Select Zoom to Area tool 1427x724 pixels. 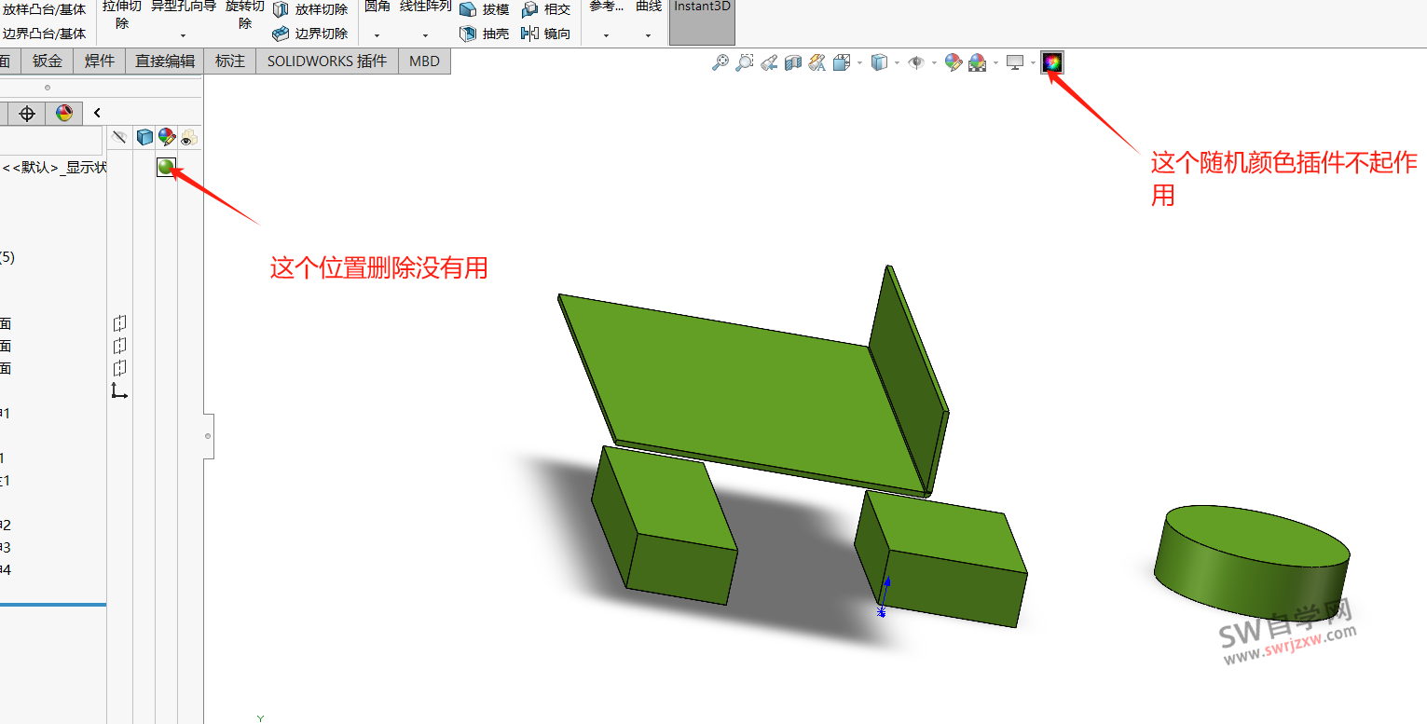tap(744, 62)
